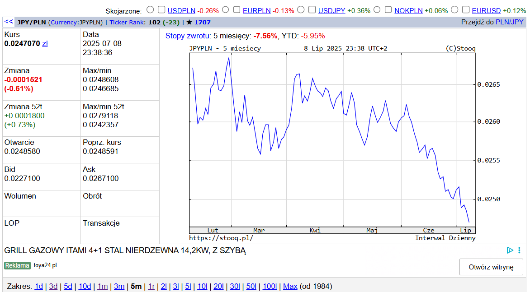Select the current 5m range
The height and width of the screenshot is (292, 530).
136,286
